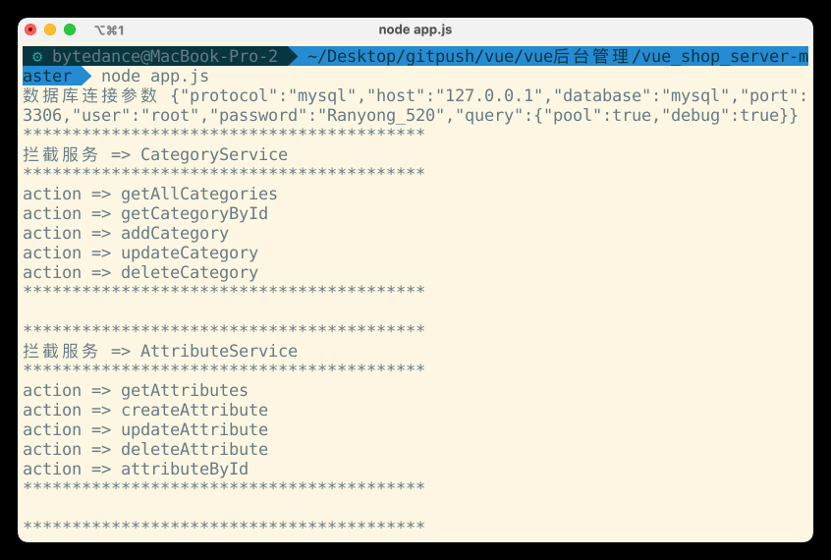Viewport: 831px width, 560px height.
Task: Click the gear icon in the prompt
Action: tap(37, 57)
